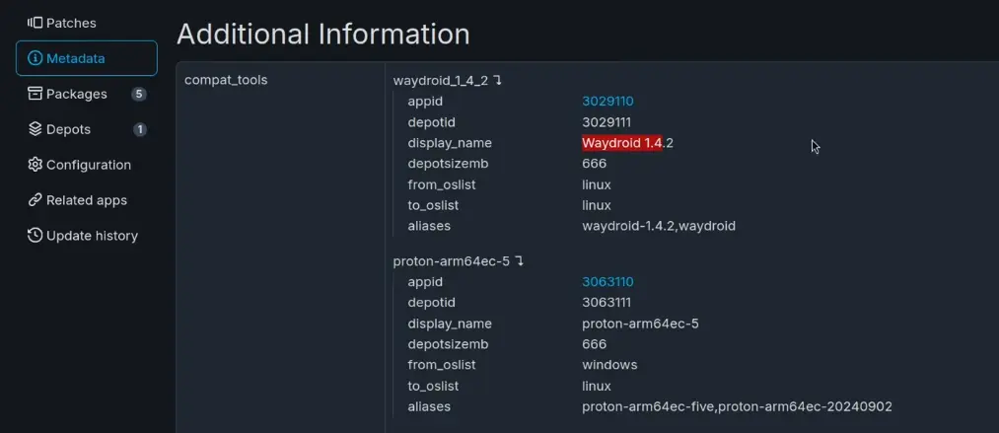
Task: Show the Update history tab label
Action: pyautogui.click(x=92, y=236)
